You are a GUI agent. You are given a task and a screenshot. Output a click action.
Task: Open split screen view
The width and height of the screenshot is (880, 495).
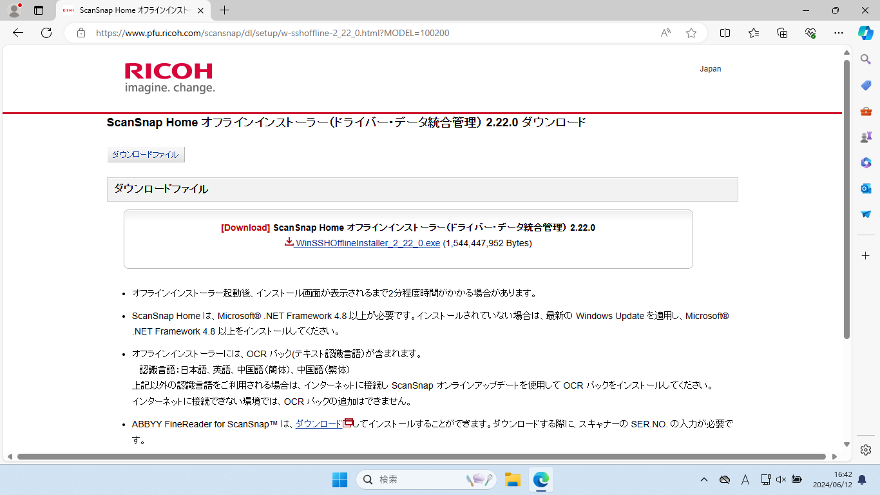tap(725, 33)
